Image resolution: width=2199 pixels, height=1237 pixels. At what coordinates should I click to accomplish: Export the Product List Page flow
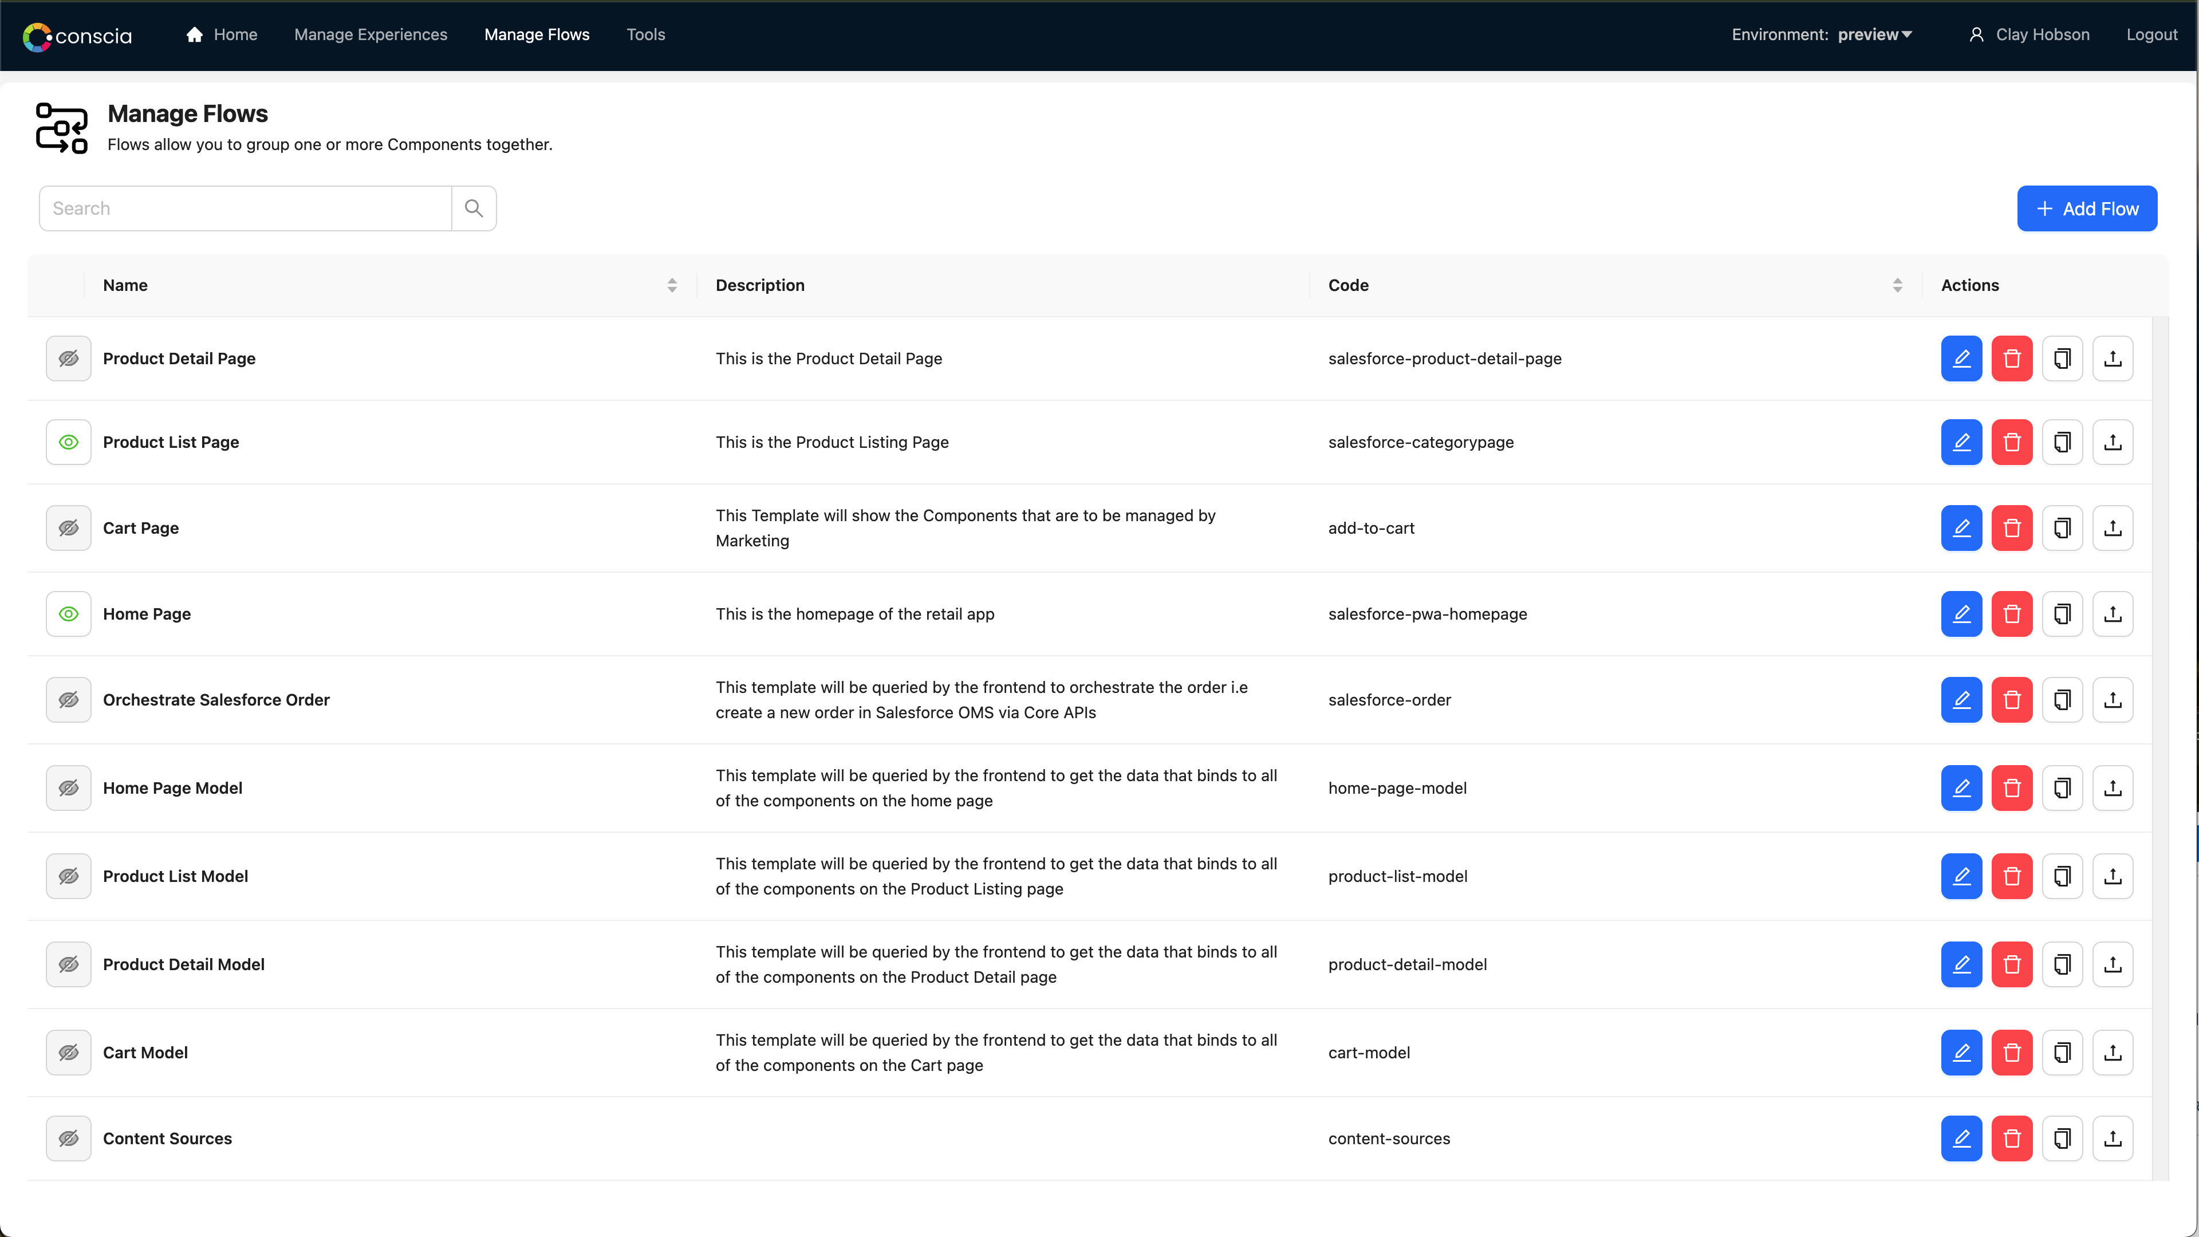click(x=2112, y=442)
